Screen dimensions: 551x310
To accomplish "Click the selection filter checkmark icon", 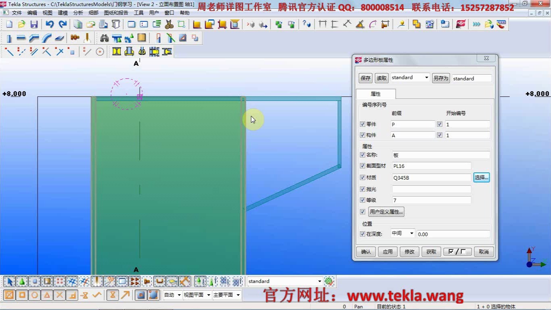I will pyautogui.click(x=329, y=281).
